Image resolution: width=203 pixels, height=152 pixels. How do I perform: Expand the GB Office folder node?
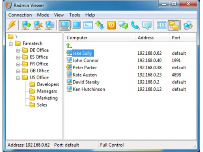coord(18,71)
